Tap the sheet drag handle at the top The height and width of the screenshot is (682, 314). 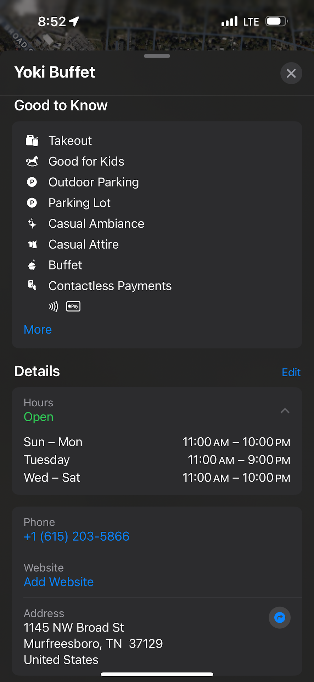click(157, 56)
